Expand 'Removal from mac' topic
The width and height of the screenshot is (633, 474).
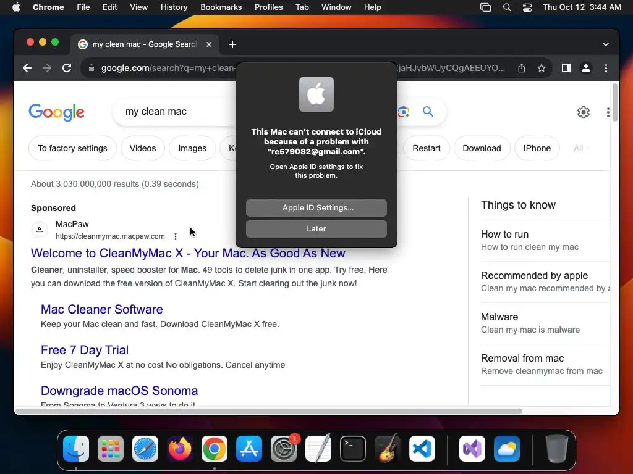tap(545, 364)
